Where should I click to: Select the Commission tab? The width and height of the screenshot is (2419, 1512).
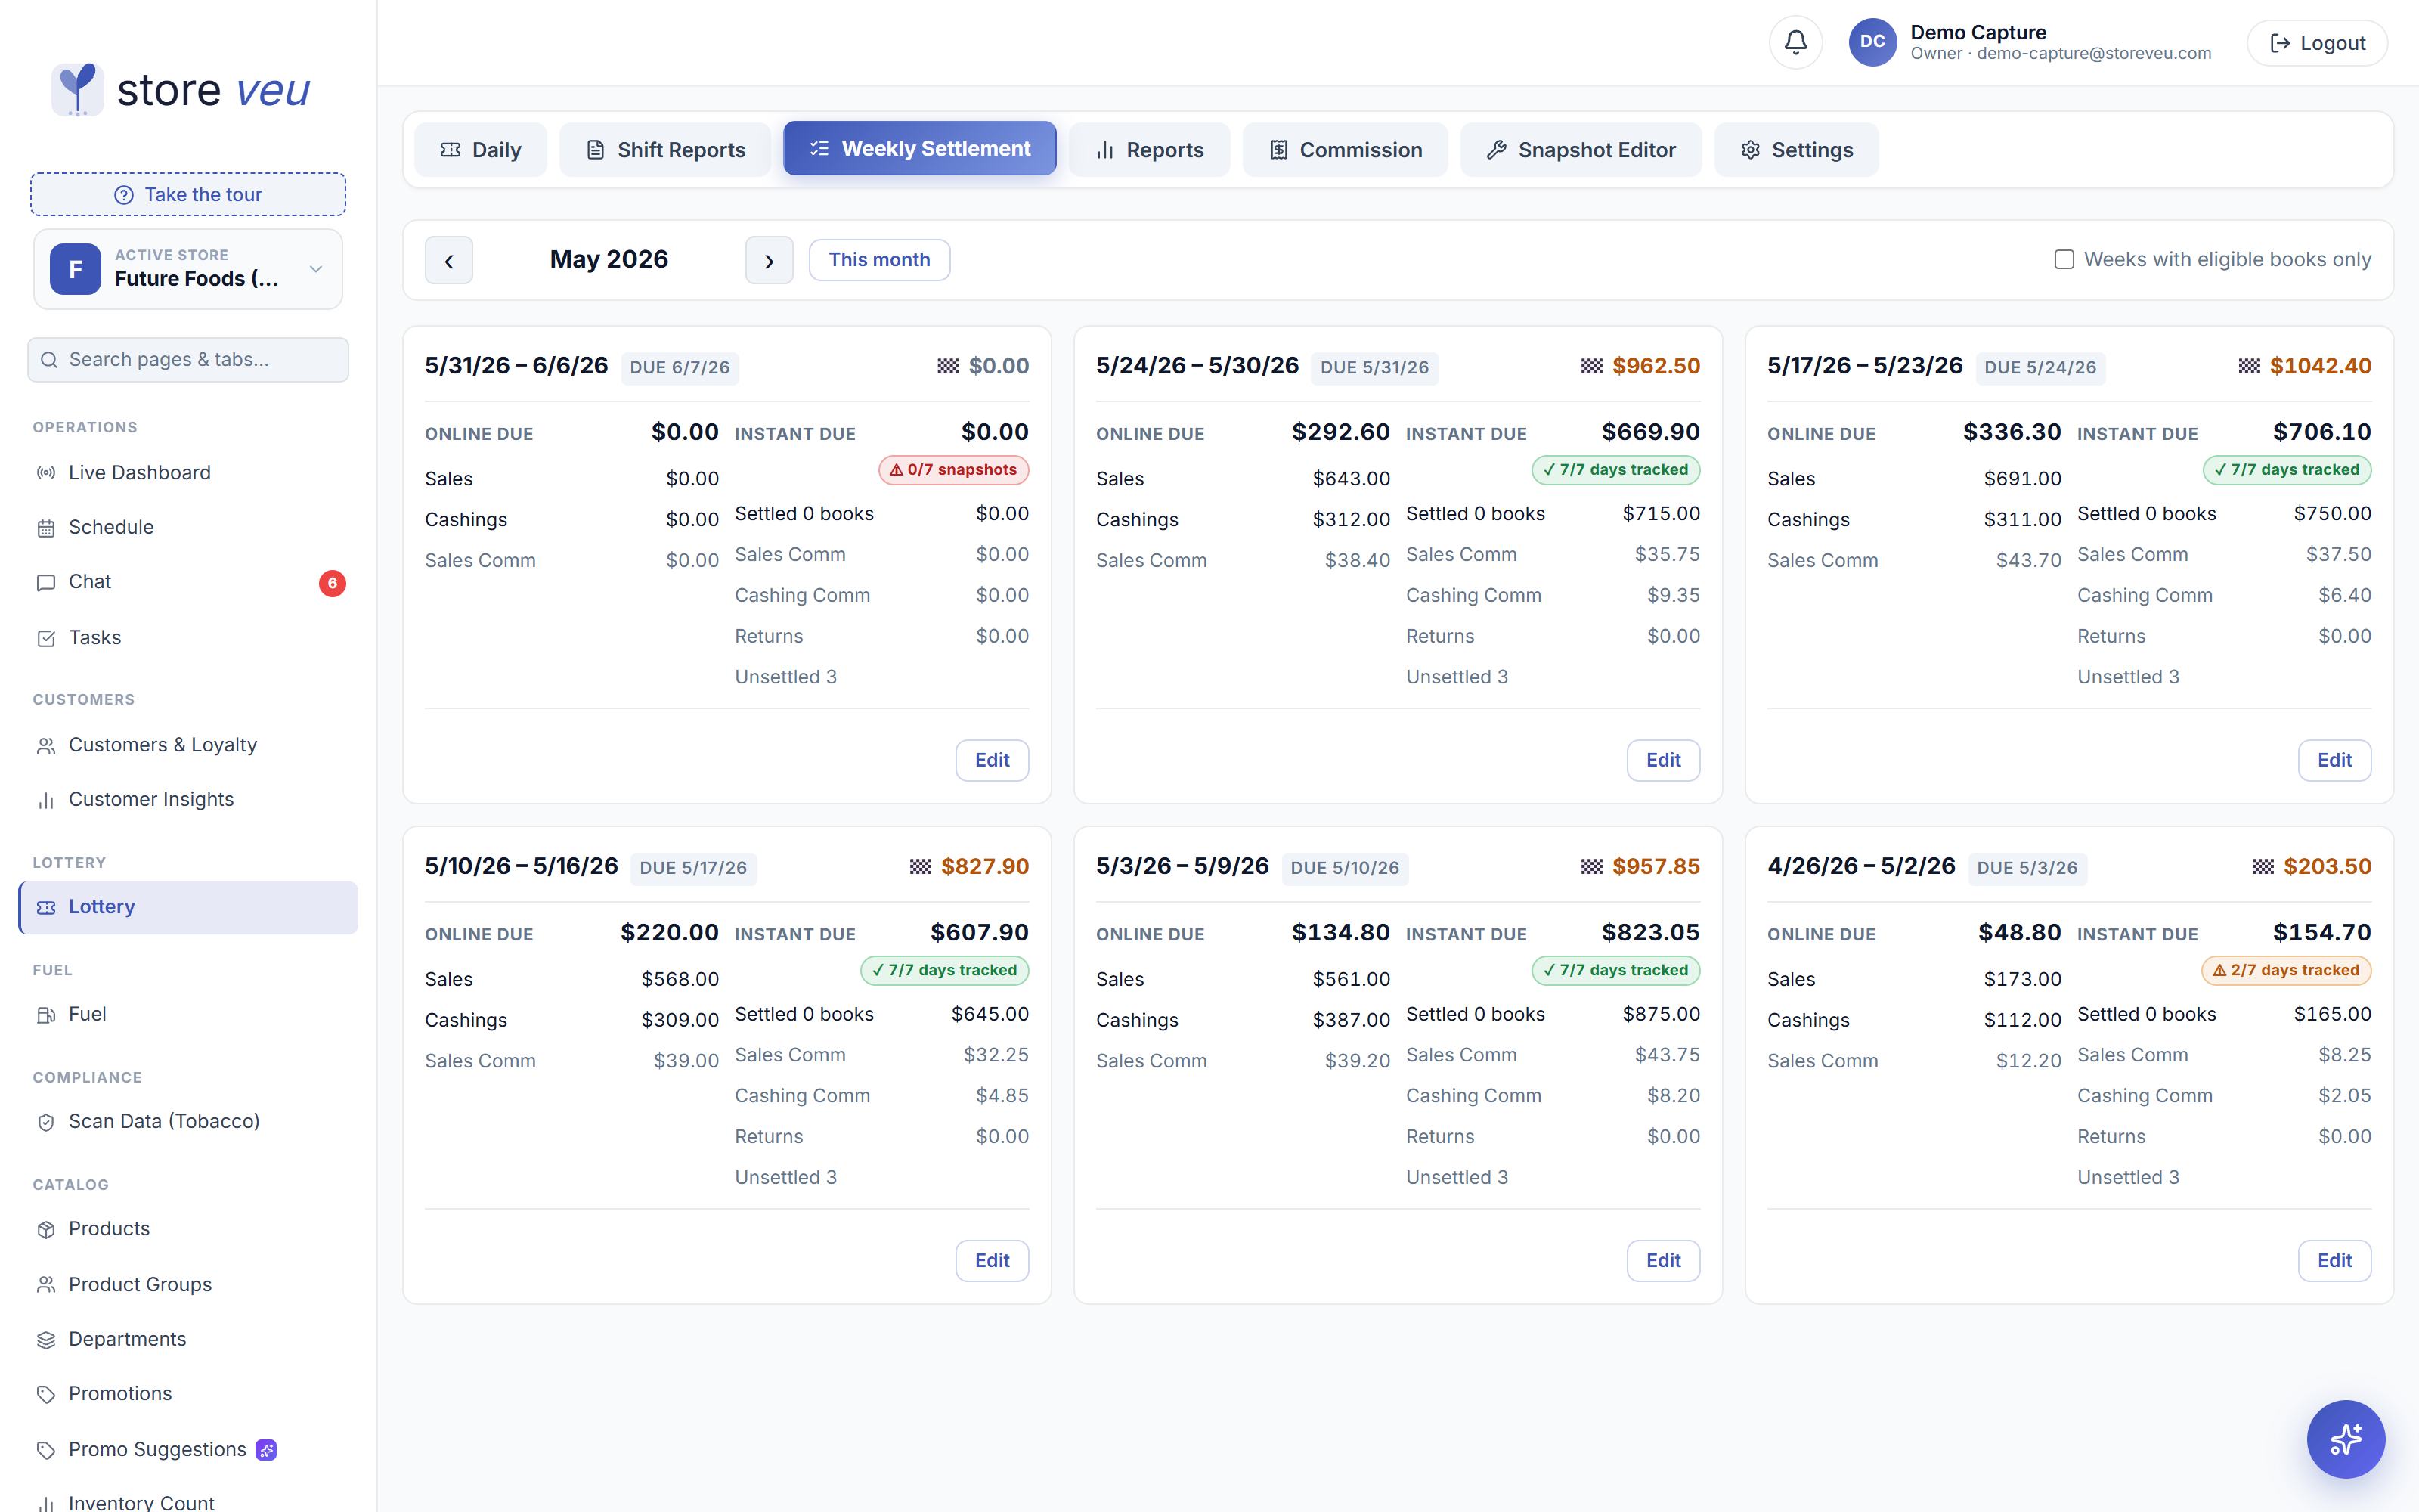[1345, 150]
